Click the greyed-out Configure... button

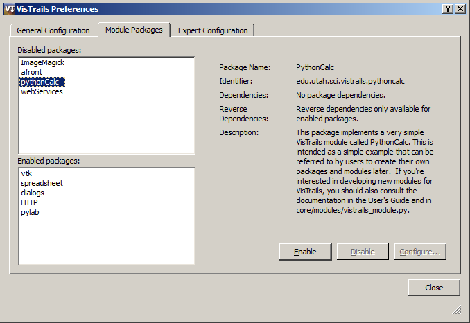click(x=419, y=252)
